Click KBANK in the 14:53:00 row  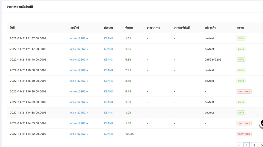coord(108,123)
